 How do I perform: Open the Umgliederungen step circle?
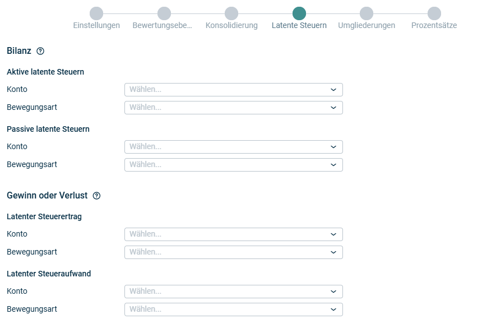coord(367,13)
